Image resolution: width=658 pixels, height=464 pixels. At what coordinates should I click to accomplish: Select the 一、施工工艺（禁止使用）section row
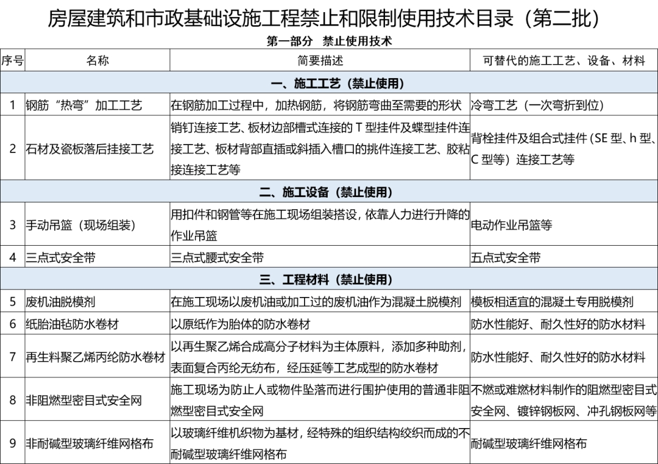pyautogui.click(x=329, y=83)
